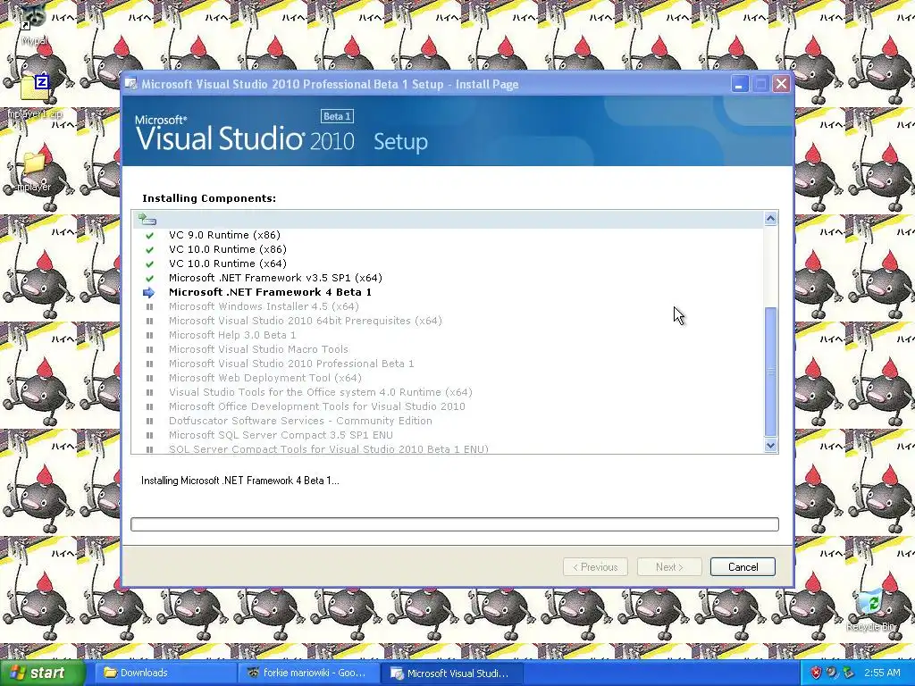The image size is (915, 686).
Task: Close the Visual Studio Setup window
Action: 781,84
